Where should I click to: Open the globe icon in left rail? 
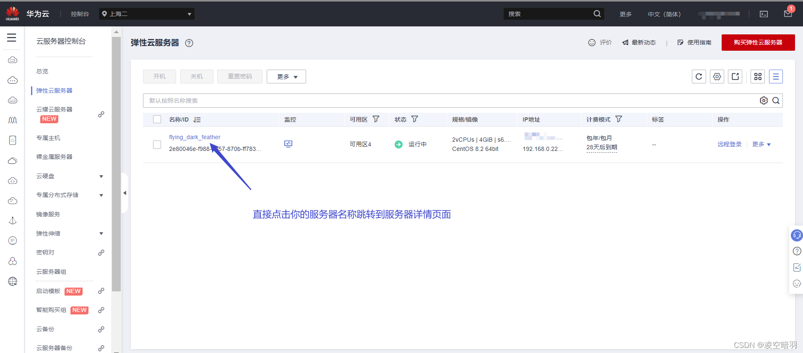(x=13, y=281)
